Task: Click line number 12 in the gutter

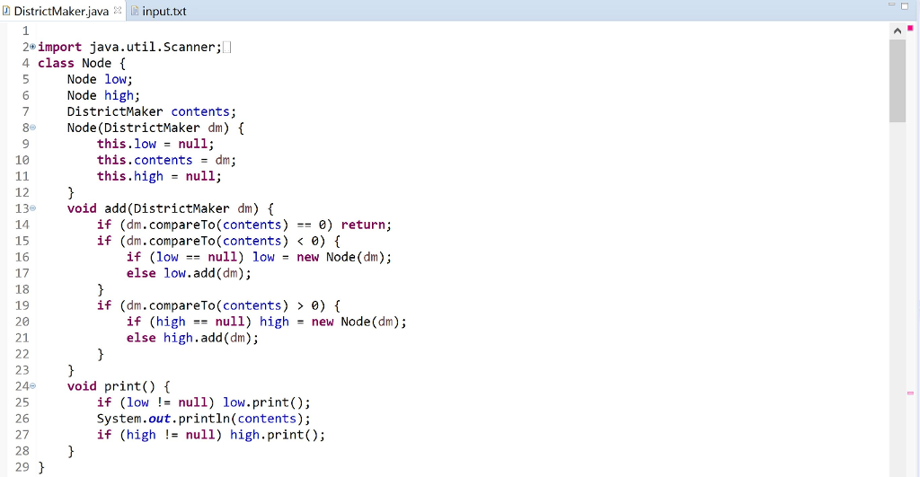Action: (x=22, y=192)
